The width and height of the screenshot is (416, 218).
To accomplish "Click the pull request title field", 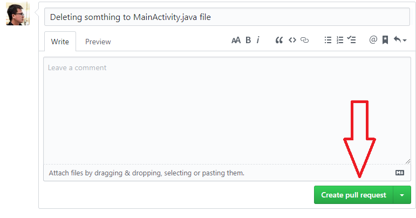I will click(x=227, y=17).
